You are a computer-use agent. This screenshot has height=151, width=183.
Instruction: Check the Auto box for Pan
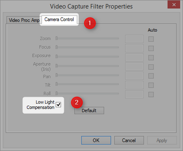[x=151, y=76]
